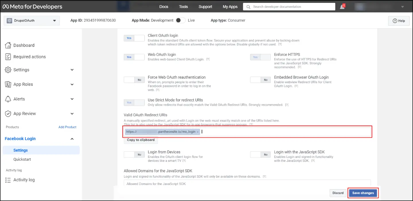This screenshot has height=201, width=413.
Task: Open help tooltip for Client OAuth login
Action: (x=280, y=45)
